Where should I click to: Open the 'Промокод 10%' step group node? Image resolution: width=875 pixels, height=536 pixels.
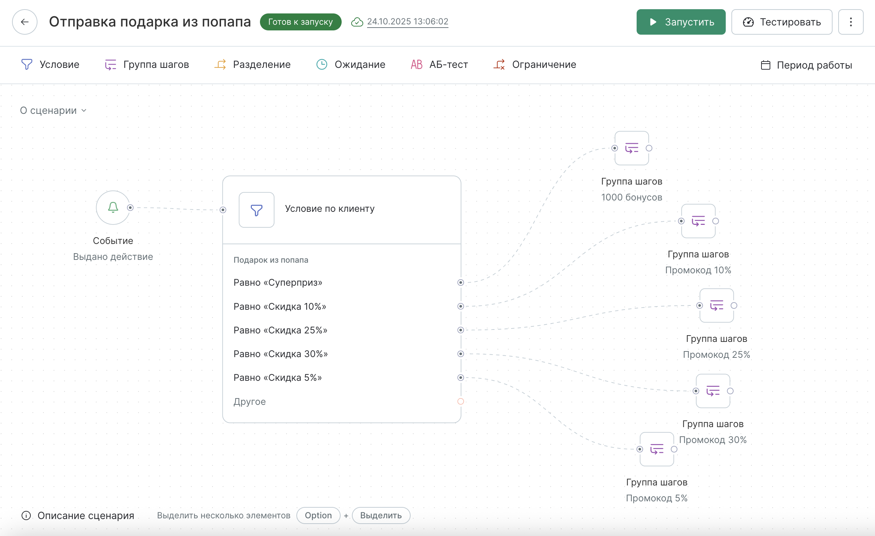(698, 221)
